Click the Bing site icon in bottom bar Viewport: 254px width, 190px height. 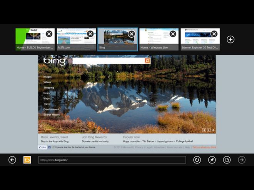(x=27, y=160)
